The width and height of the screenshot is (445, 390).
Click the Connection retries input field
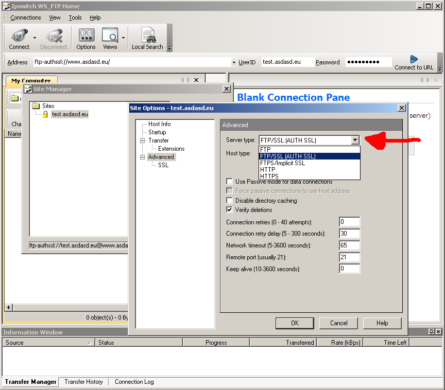(349, 222)
